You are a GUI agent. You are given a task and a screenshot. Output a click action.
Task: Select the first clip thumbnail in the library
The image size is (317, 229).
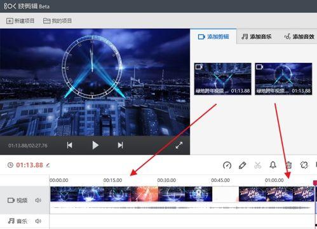[x=222, y=79]
